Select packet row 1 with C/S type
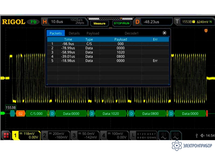The image size is (215, 154). pyautogui.click(x=108, y=44)
